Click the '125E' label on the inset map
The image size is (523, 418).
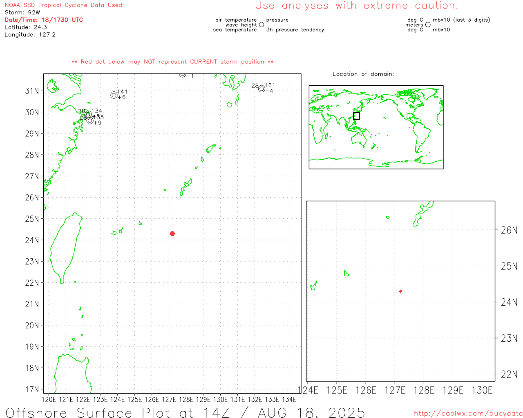click(337, 390)
